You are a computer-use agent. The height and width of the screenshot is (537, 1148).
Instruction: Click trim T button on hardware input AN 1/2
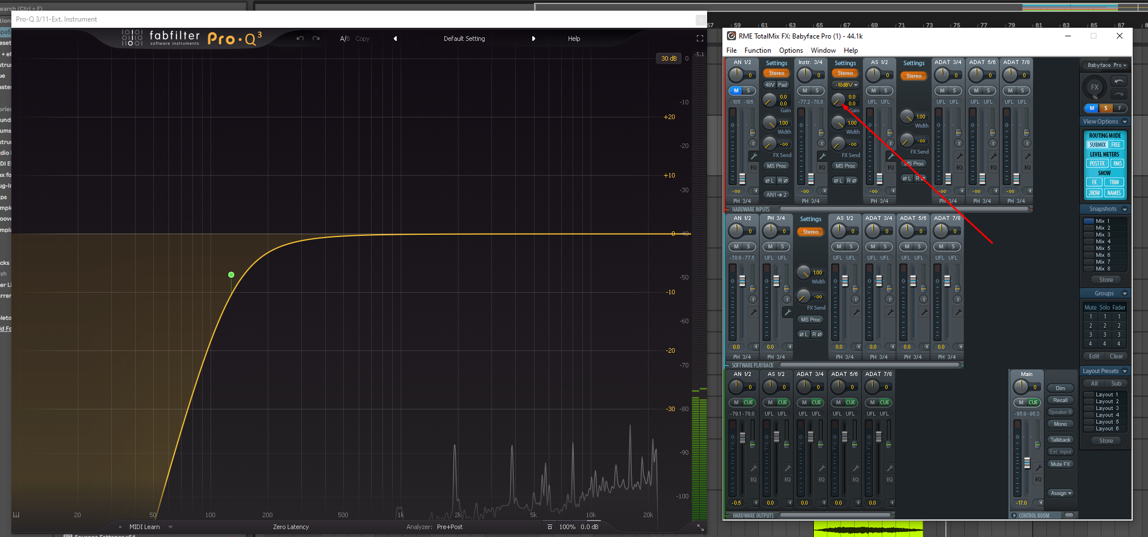click(753, 143)
